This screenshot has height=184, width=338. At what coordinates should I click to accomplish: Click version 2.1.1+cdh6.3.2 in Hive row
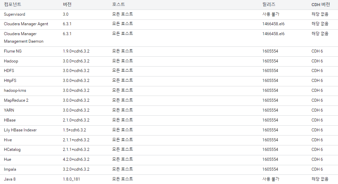[x=76, y=140]
